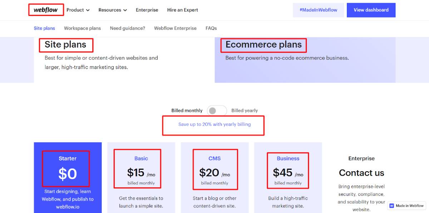The width and height of the screenshot is (429, 213).
Task: Click Save up to 20% with yearly billing
Action: tap(214, 124)
